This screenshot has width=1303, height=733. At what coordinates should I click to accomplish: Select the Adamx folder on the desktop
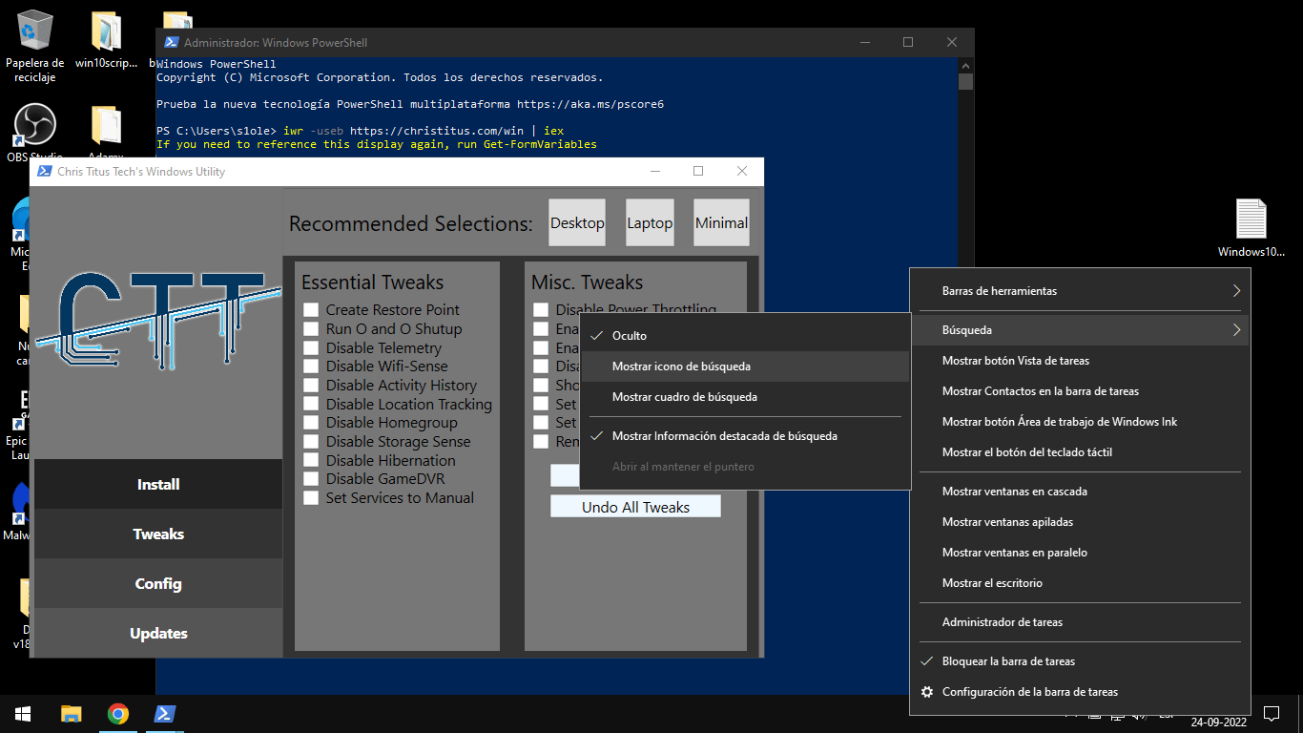click(106, 133)
